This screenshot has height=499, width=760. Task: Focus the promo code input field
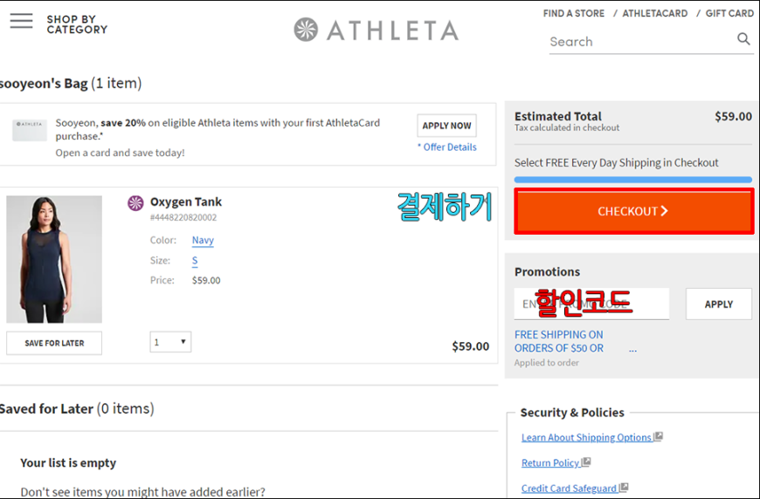[591, 304]
